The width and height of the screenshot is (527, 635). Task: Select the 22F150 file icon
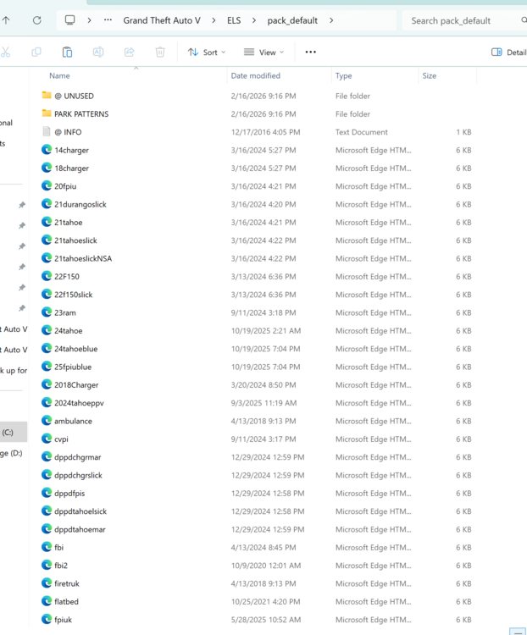(x=47, y=276)
